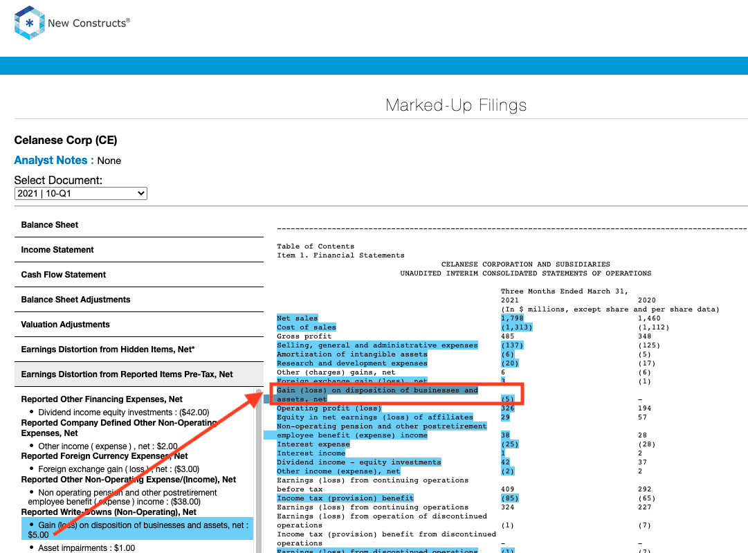This screenshot has height=553, width=748.
Task: Click Reported Foreign Currency Expenses, Net heading
Action: coord(104,455)
